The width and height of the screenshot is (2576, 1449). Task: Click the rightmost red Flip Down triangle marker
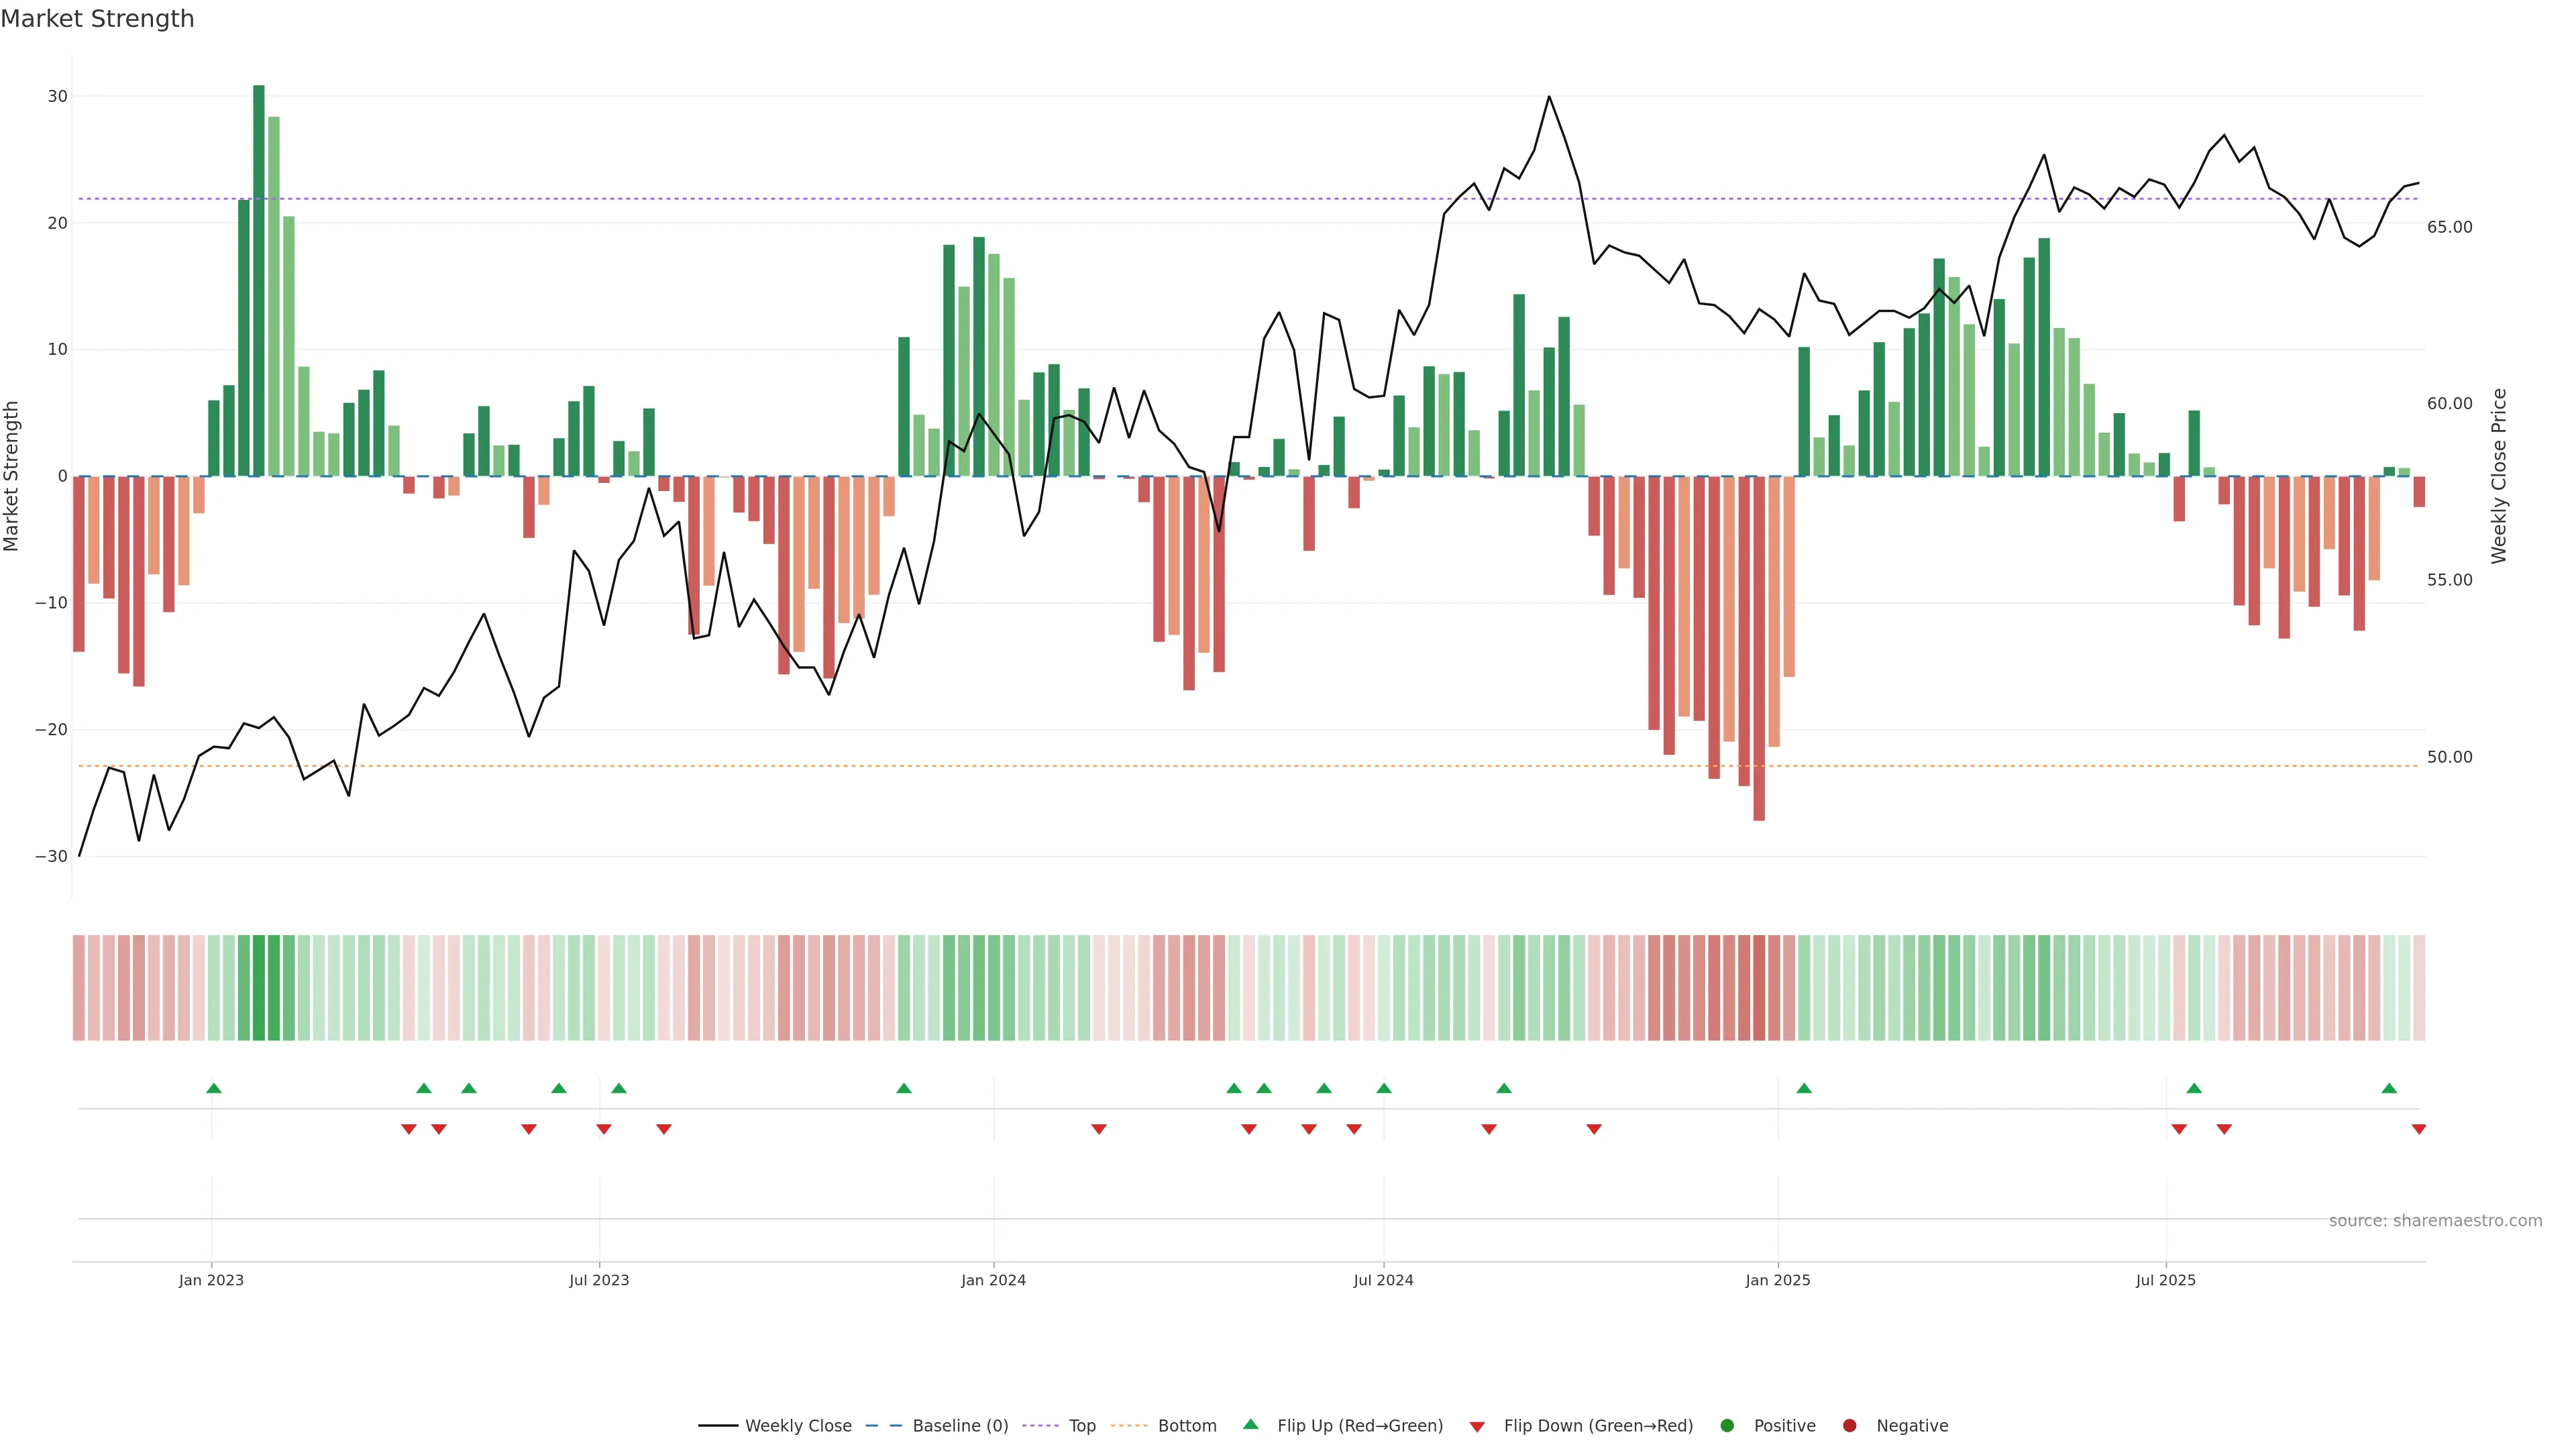2418,1129
